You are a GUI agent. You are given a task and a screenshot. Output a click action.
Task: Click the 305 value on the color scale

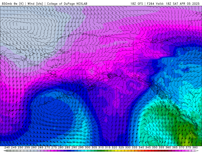tap(94, 147)
